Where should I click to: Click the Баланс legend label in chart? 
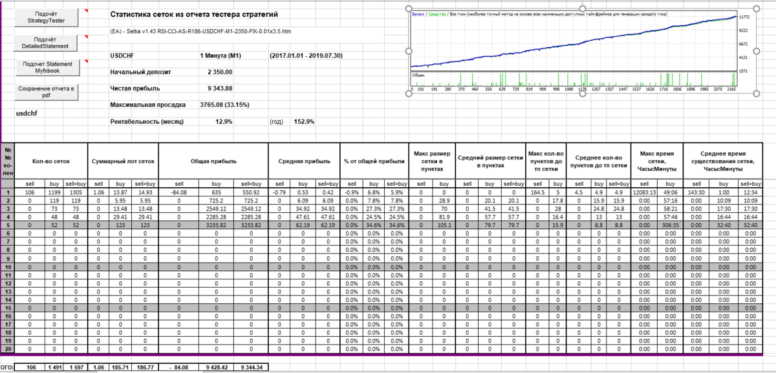tap(418, 14)
